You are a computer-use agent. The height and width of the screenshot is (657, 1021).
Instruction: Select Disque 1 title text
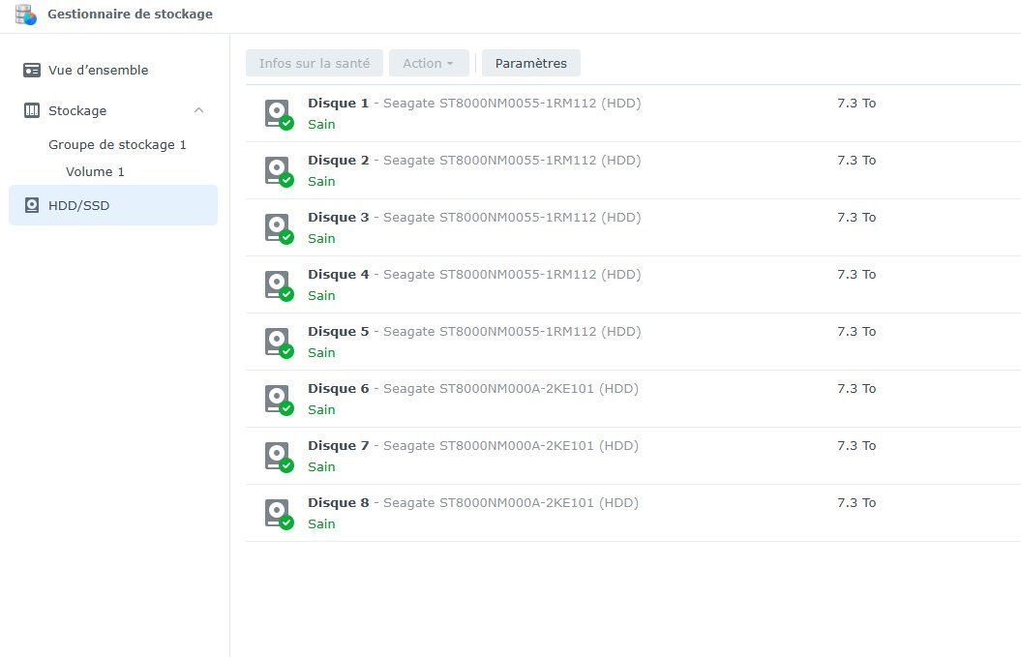pyautogui.click(x=339, y=103)
